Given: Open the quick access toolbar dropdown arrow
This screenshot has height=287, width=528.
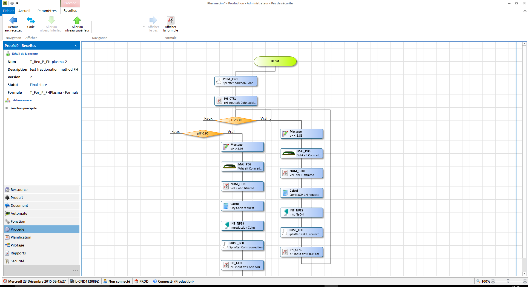Looking at the screenshot, I should [17, 3].
